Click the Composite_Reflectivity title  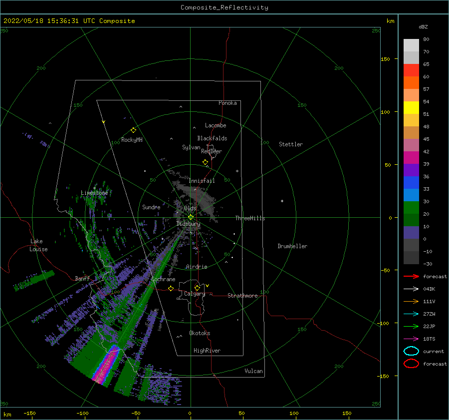point(224,7)
